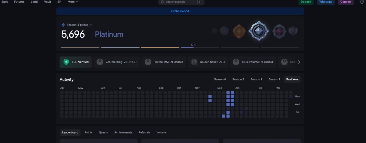Open the Spot trading menu
The height and width of the screenshot is (143, 366).
point(5,2)
